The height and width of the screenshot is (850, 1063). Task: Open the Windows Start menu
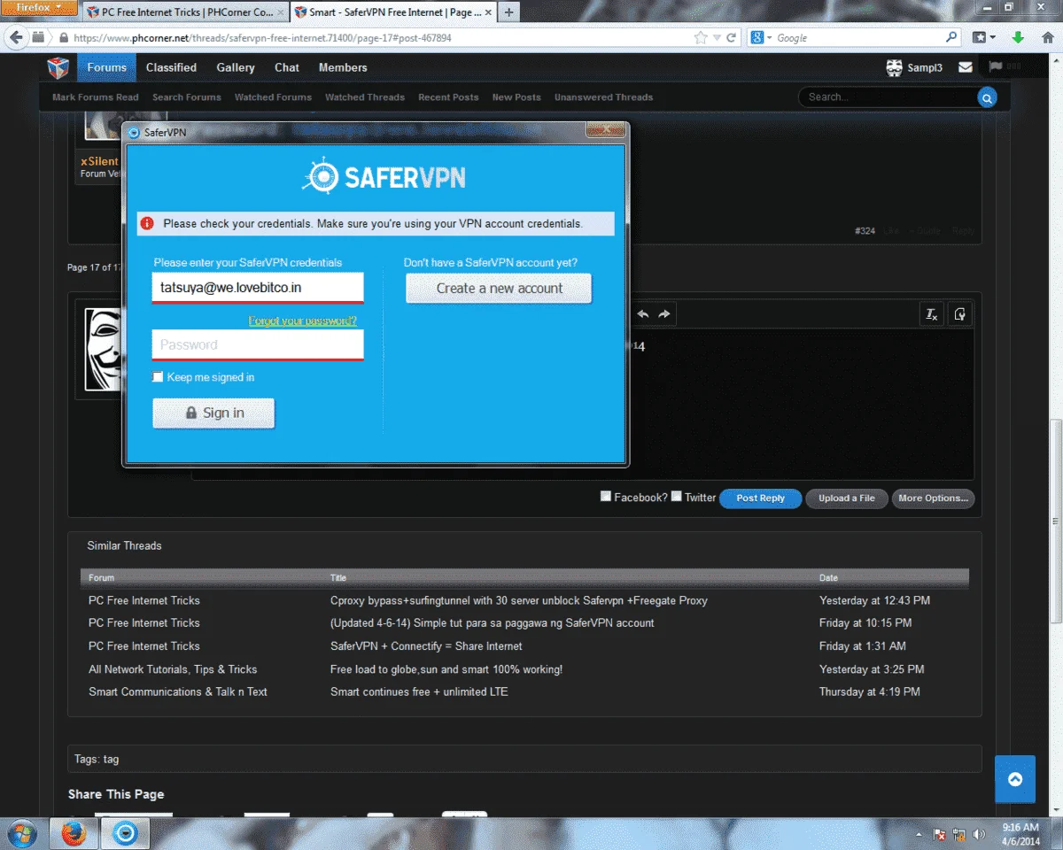21,833
